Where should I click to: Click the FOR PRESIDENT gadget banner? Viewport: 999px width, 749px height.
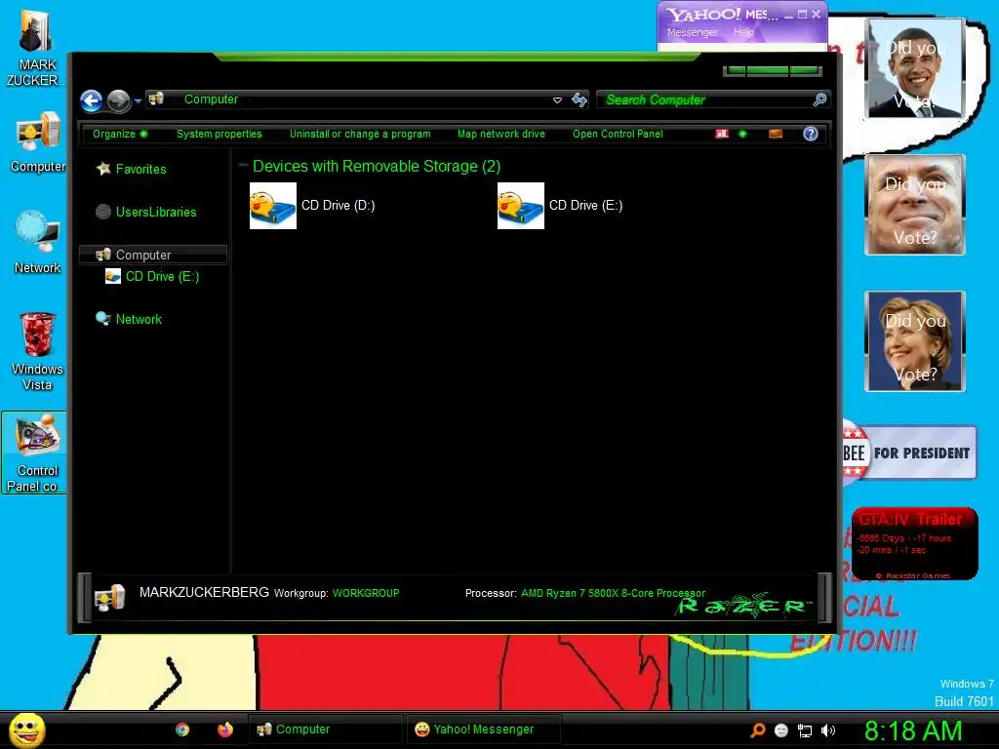tap(910, 453)
